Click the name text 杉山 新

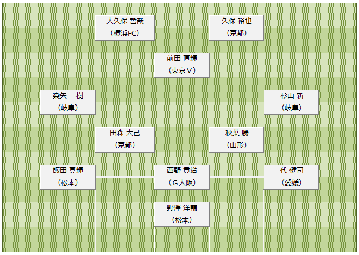pyautogui.click(x=292, y=96)
